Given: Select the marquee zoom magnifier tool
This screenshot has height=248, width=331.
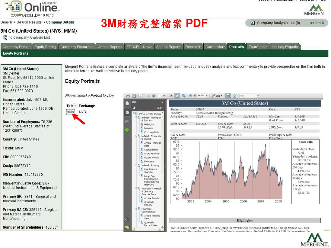Looking at the screenshot, I should 184,96.
